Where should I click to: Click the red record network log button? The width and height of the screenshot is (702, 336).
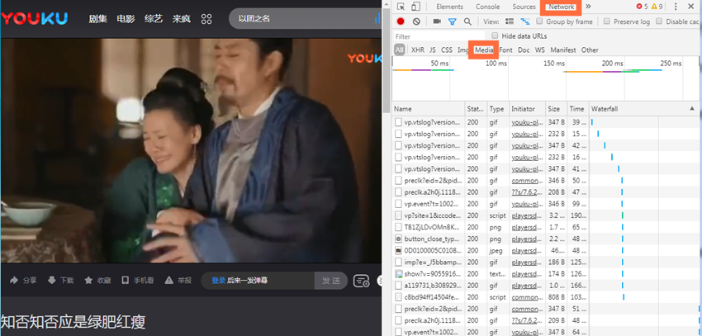tap(401, 21)
